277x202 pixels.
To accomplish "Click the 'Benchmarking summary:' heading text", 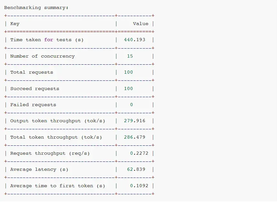I will (x=36, y=8).
